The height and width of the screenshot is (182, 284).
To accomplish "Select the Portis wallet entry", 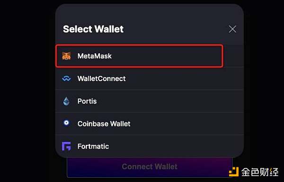I will click(x=150, y=101).
